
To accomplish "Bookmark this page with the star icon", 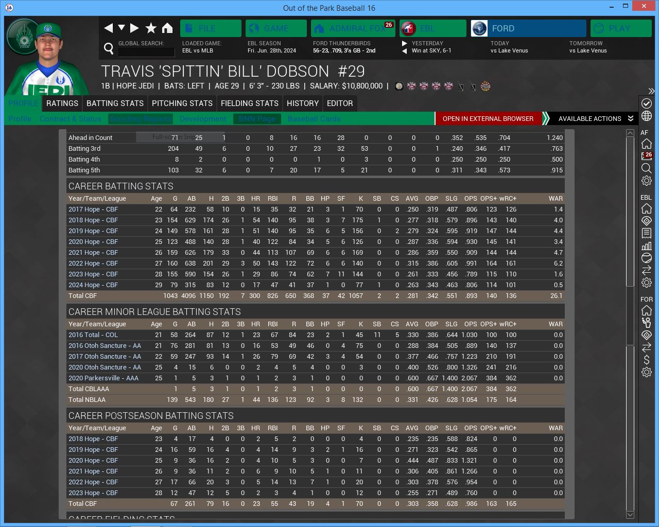I will tap(151, 28).
